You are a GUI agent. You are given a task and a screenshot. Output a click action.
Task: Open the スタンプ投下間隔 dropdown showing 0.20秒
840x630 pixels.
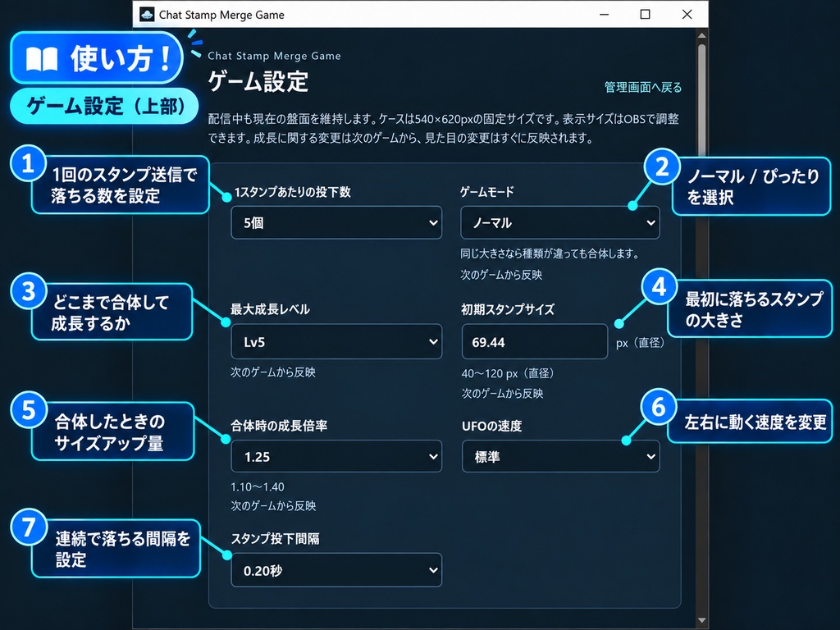pyautogui.click(x=336, y=570)
